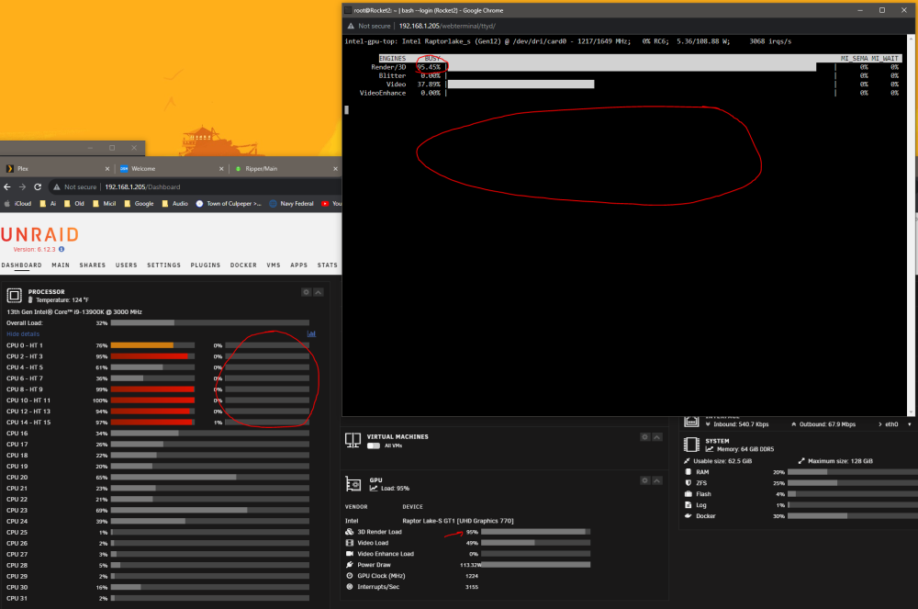
Task: Click the Docker whale icon
Action: coord(688,516)
